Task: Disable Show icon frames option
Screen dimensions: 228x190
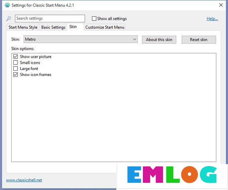Action: pos(16,74)
